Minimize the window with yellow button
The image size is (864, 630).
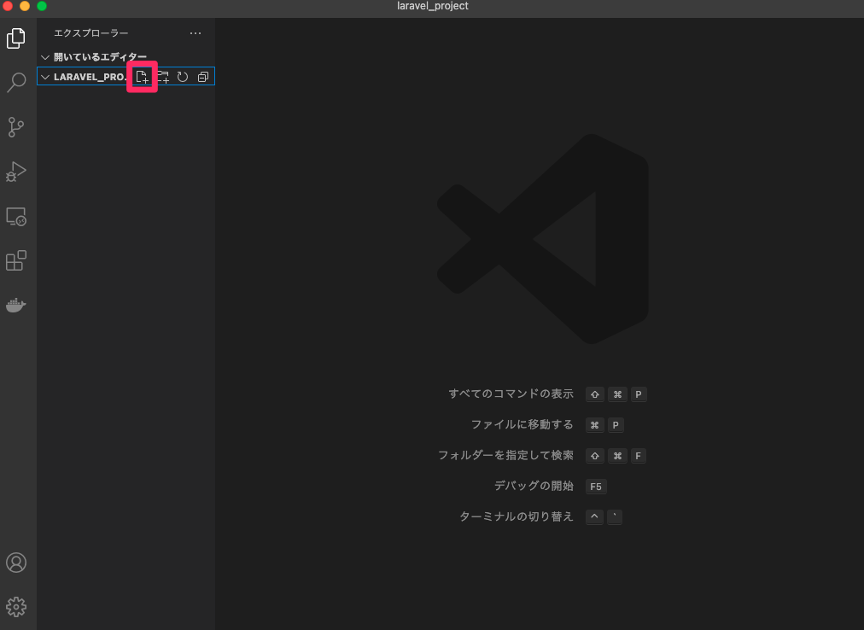pos(25,6)
